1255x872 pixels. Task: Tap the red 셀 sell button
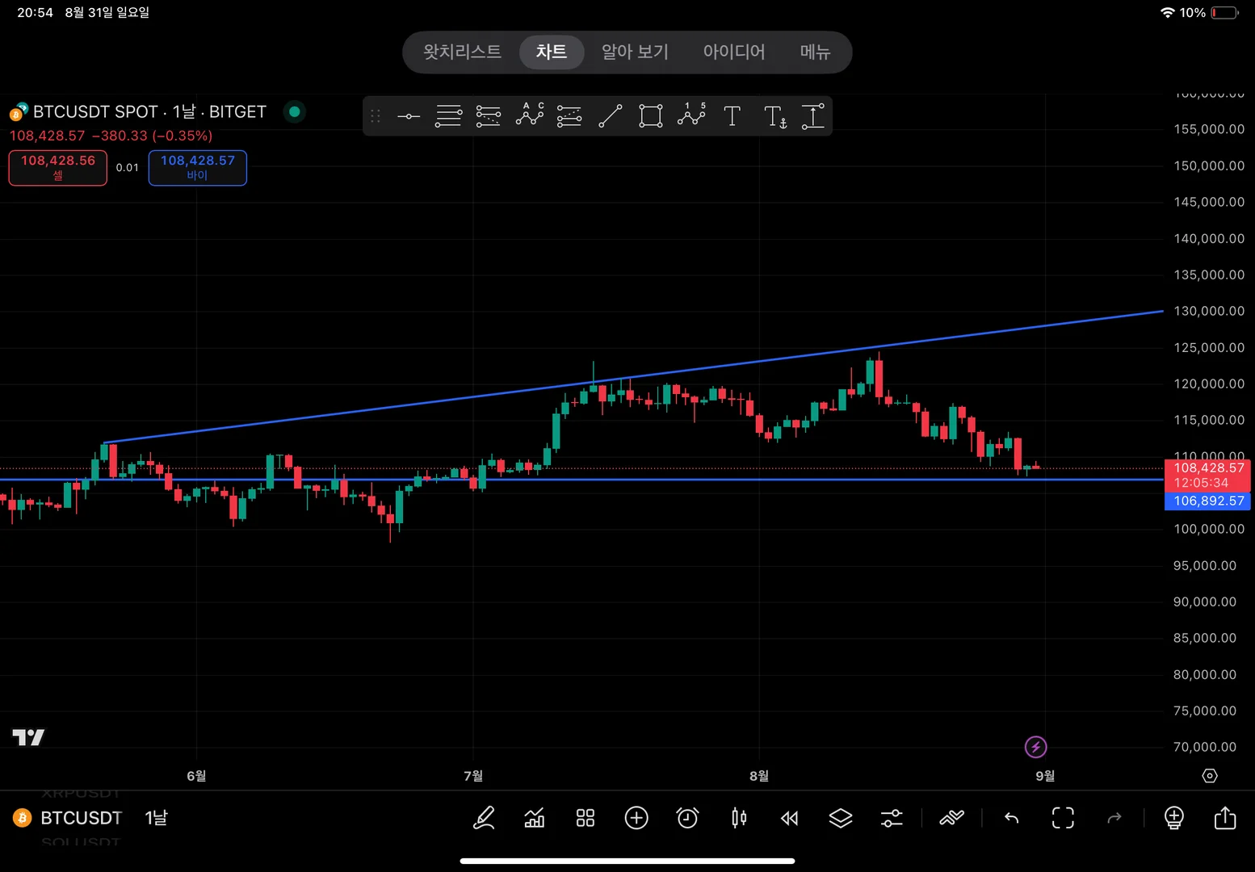click(x=58, y=168)
